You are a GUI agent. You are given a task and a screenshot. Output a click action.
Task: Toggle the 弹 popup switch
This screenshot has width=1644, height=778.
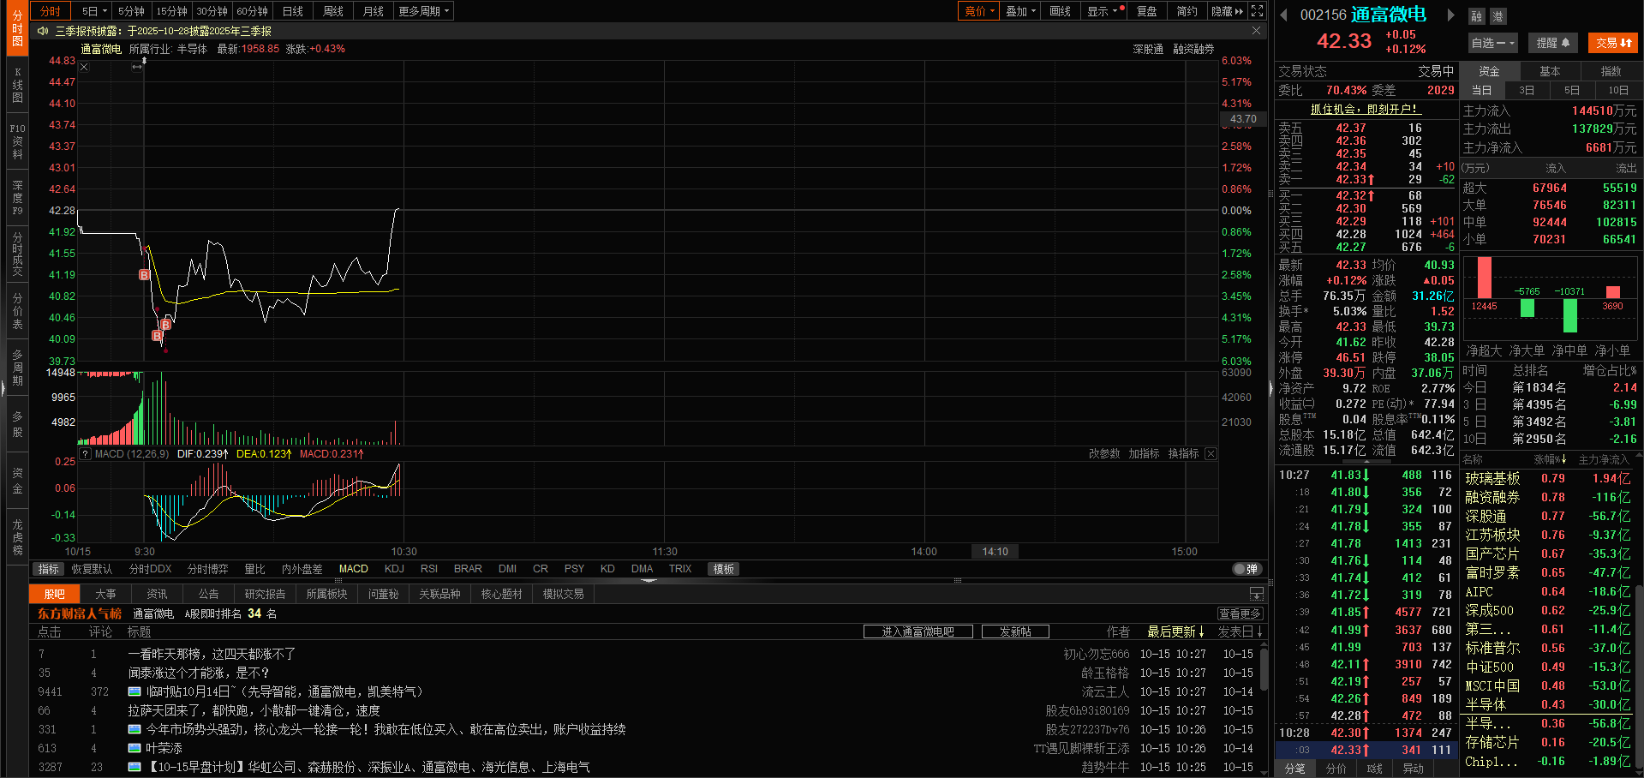point(1246,569)
